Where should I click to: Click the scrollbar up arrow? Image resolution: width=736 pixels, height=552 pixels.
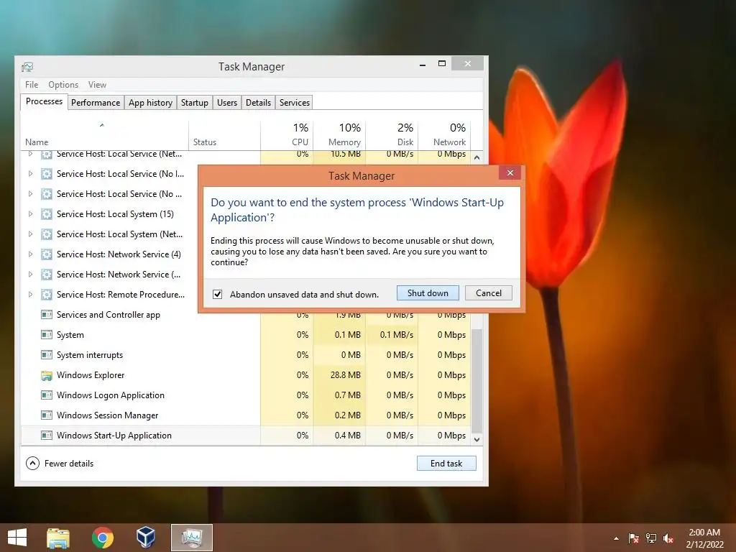tap(477, 157)
